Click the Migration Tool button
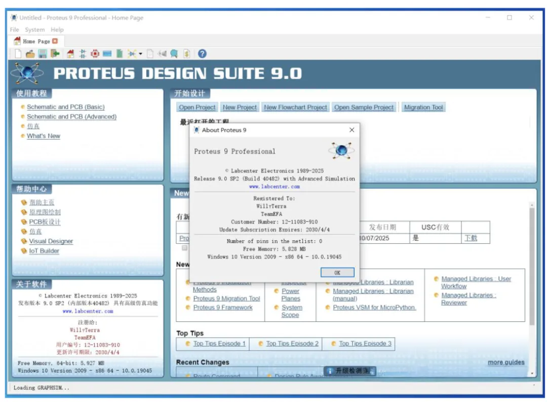This screenshot has height=402, width=547. [x=423, y=107]
